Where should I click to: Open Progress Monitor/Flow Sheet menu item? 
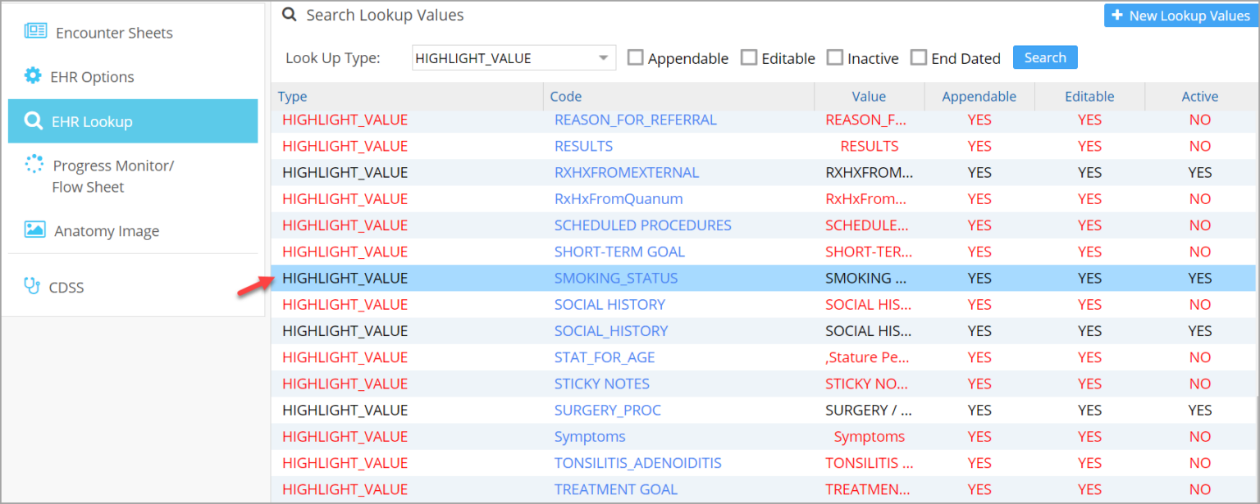point(113,176)
